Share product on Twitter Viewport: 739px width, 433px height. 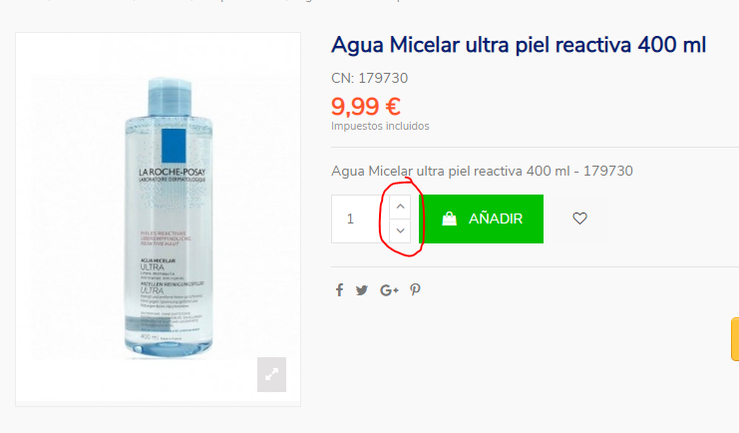[362, 290]
